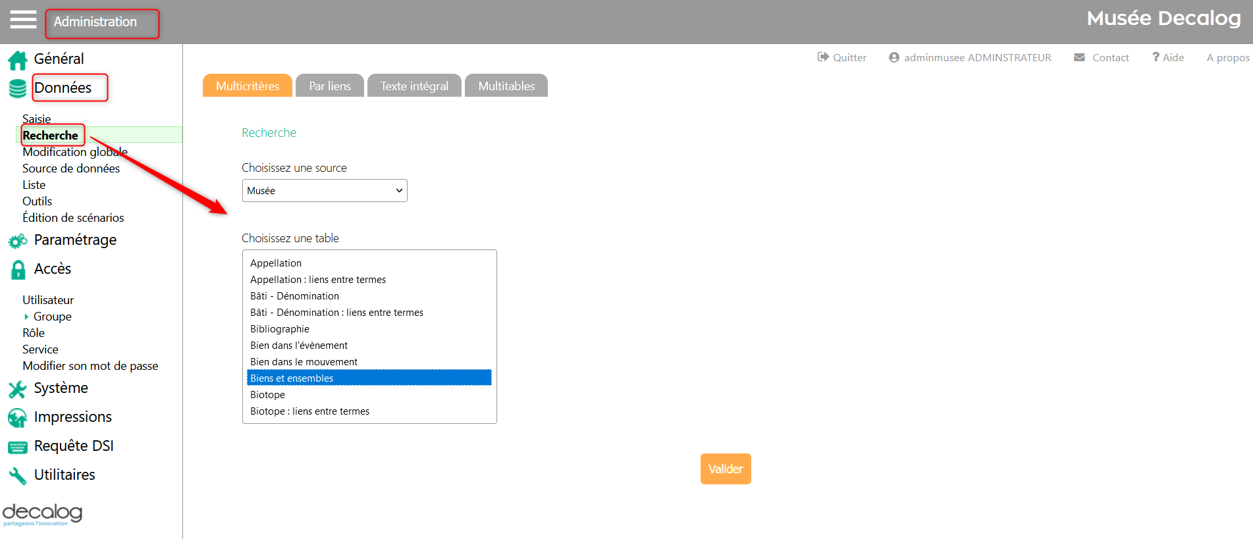Screen dimensions: 1253x539
Task: Click the Général home icon
Action: pos(18,60)
